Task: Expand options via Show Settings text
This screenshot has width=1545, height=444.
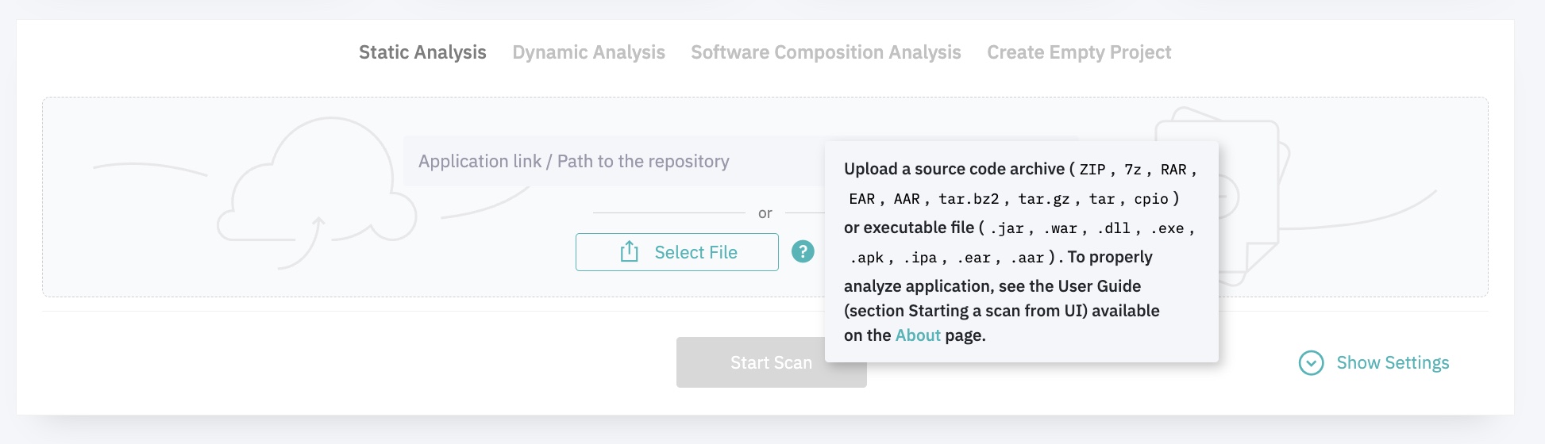Action: coord(1393,363)
